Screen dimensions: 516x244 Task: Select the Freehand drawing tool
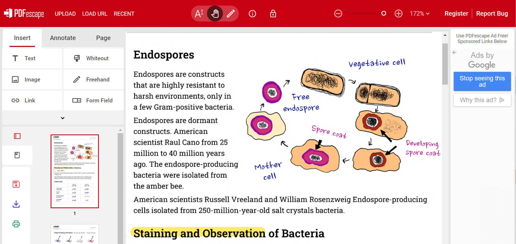[x=94, y=80]
